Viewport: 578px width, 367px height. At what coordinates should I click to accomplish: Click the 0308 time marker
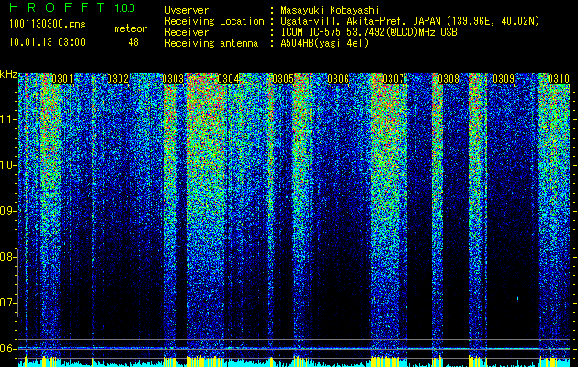(x=448, y=79)
